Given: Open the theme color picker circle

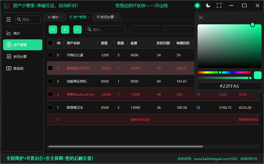Looking at the screenshot, I should click(197, 5).
